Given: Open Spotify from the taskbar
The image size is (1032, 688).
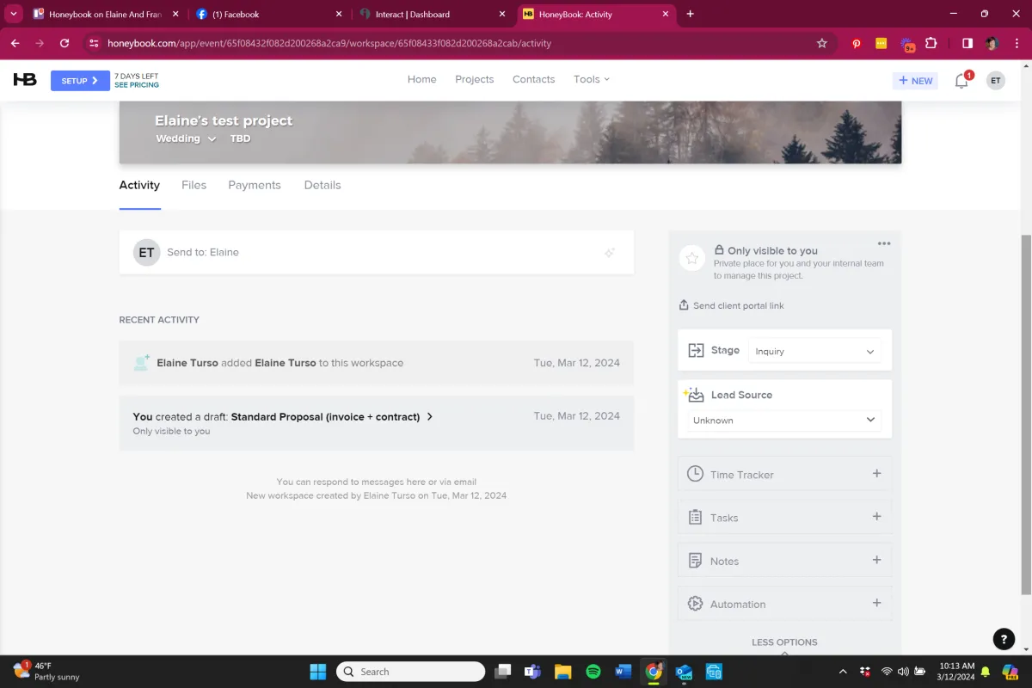Looking at the screenshot, I should (593, 672).
